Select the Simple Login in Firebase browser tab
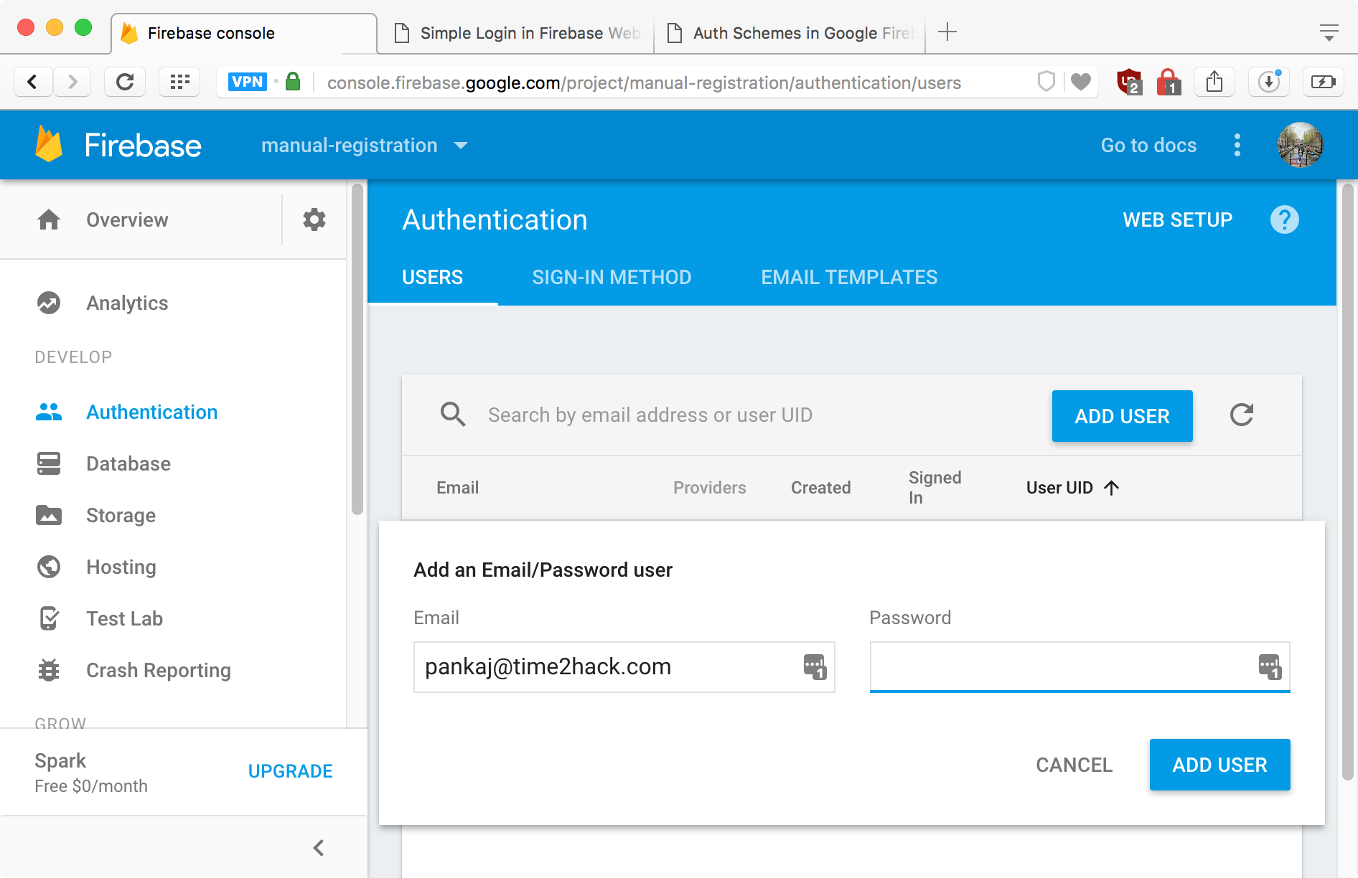Image resolution: width=1358 pixels, height=878 pixels. 515,33
